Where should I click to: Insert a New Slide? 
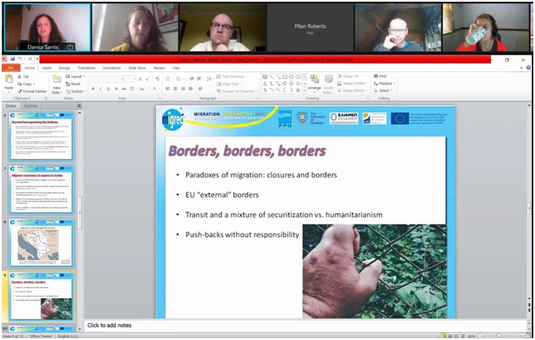56,83
